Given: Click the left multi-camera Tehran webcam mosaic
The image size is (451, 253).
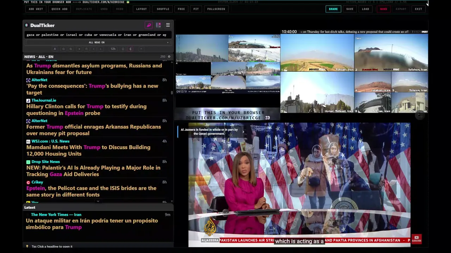Looking at the screenshot, I should click(228, 64).
